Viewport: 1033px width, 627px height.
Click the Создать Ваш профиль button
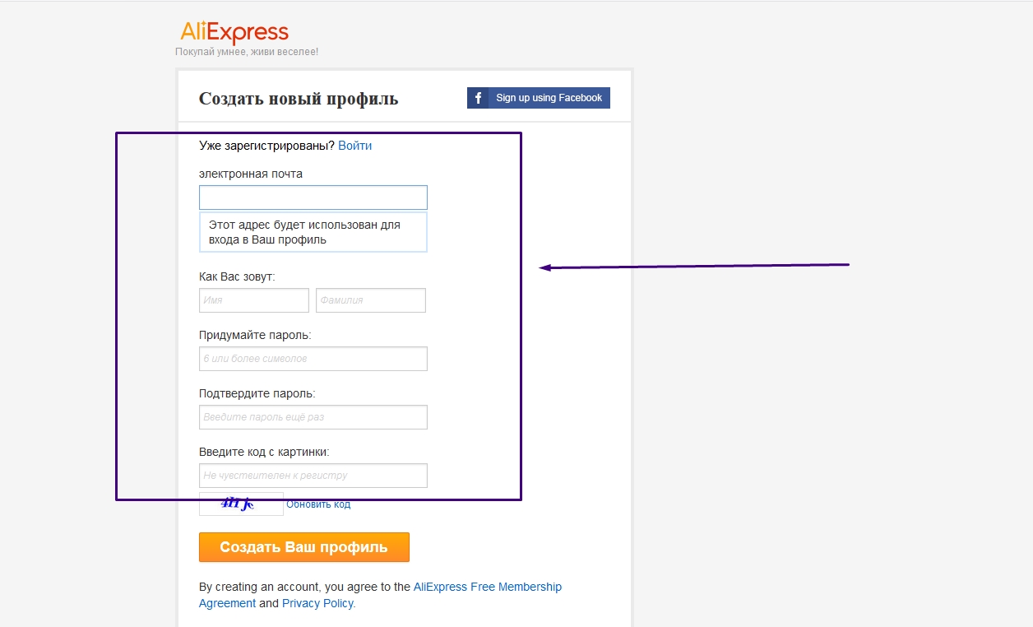[x=304, y=547]
